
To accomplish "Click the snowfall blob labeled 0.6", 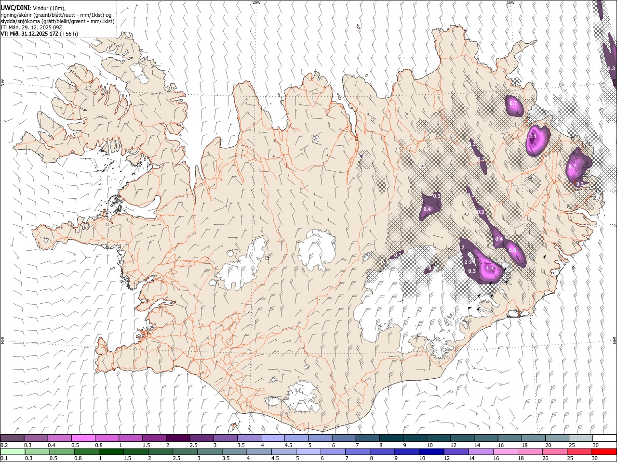I will pyautogui.click(x=514, y=252).
